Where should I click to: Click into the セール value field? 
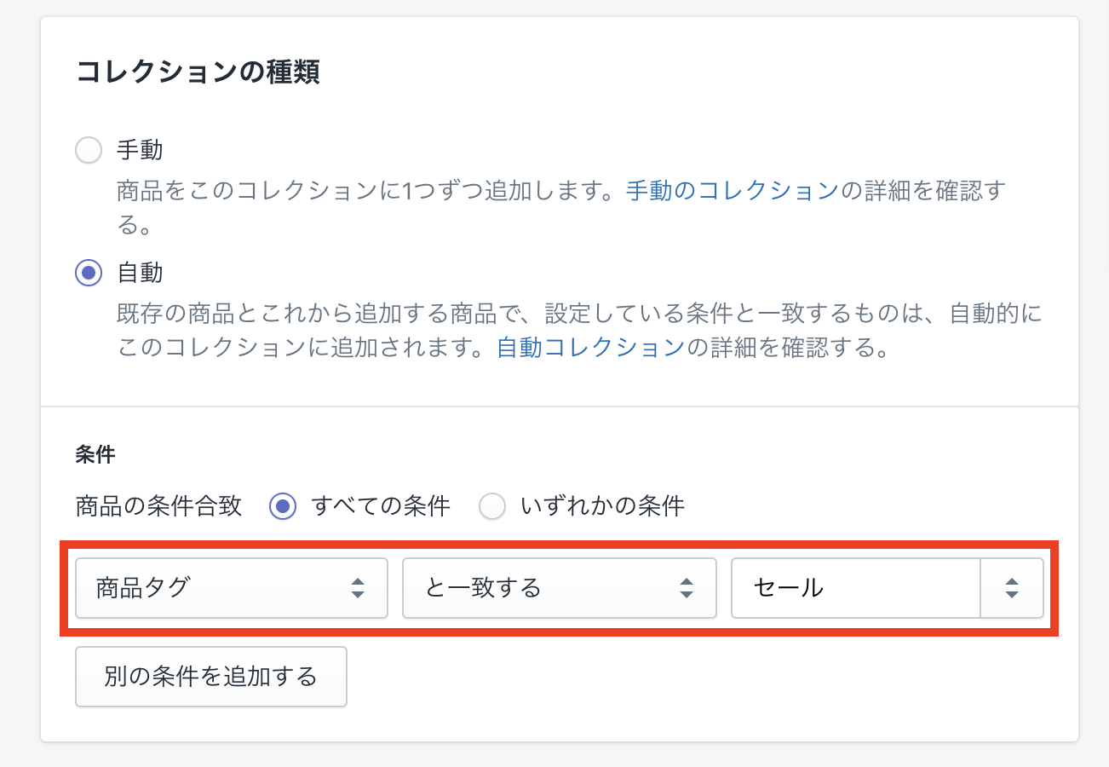point(856,587)
